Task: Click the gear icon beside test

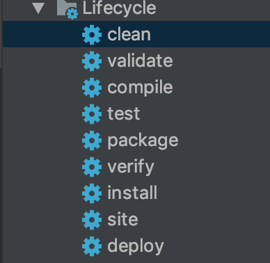Action: coord(92,114)
